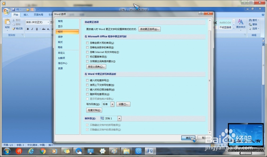Click the file explorer folder icon in taskbar
The height and width of the screenshot is (157, 267).
pos(127,151)
